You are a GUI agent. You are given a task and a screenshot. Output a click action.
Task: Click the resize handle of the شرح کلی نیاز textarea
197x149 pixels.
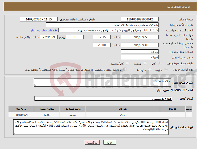pos(35,85)
